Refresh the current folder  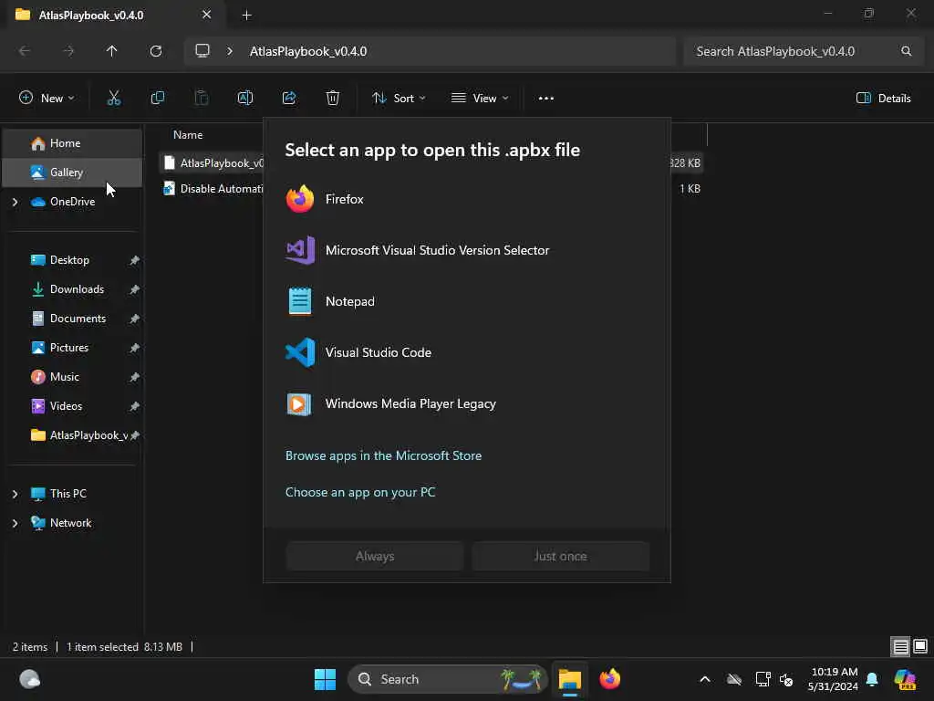click(156, 51)
